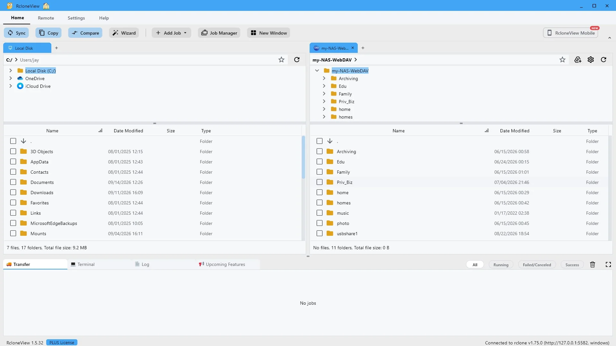
Task: Open the Settings menu tab
Action: tap(76, 18)
